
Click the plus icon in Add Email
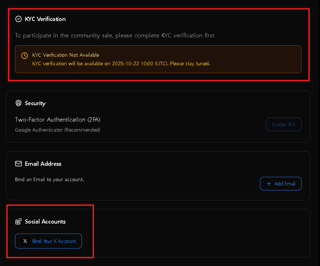pos(269,184)
